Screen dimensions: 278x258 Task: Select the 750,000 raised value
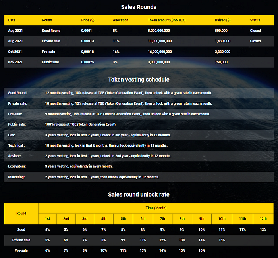click(x=221, y=62)
